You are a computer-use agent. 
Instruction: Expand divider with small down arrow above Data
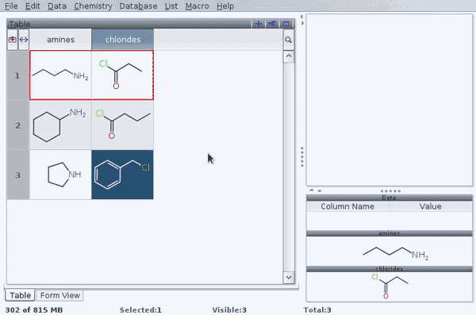(320, 190)
